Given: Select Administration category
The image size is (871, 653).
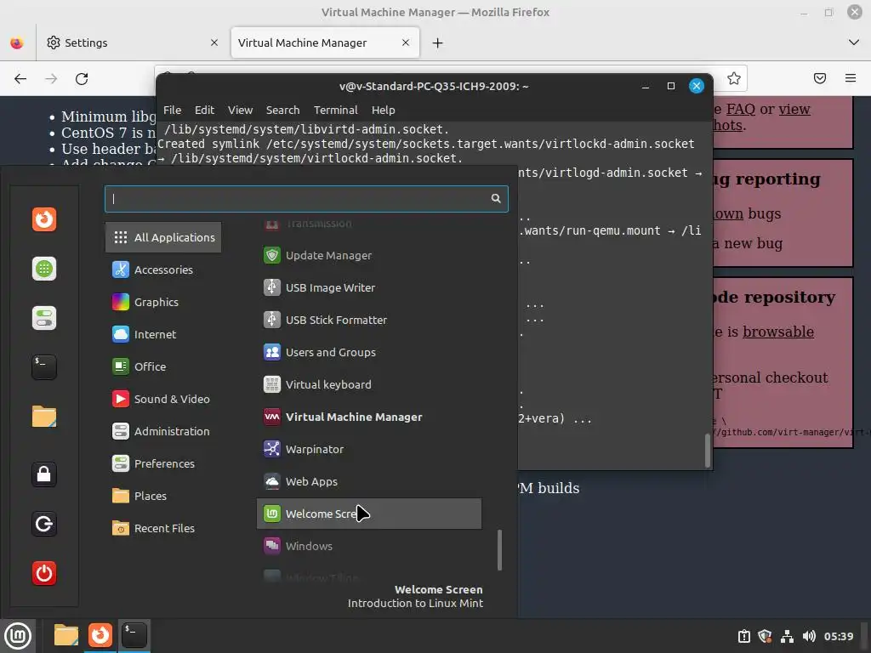Looking at the screenshot, I should point(163,431).
